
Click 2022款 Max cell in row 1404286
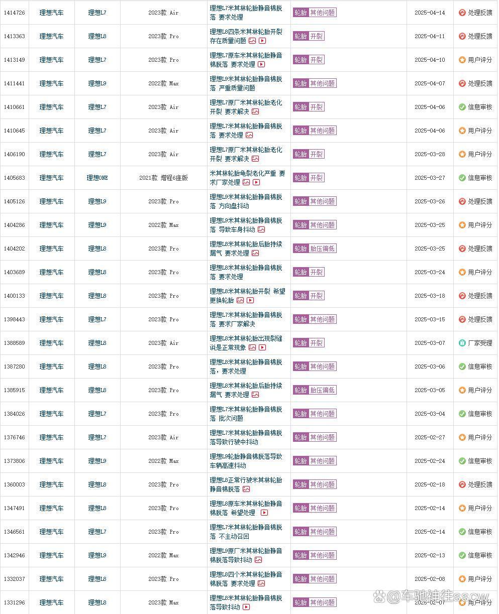(163, 225)
